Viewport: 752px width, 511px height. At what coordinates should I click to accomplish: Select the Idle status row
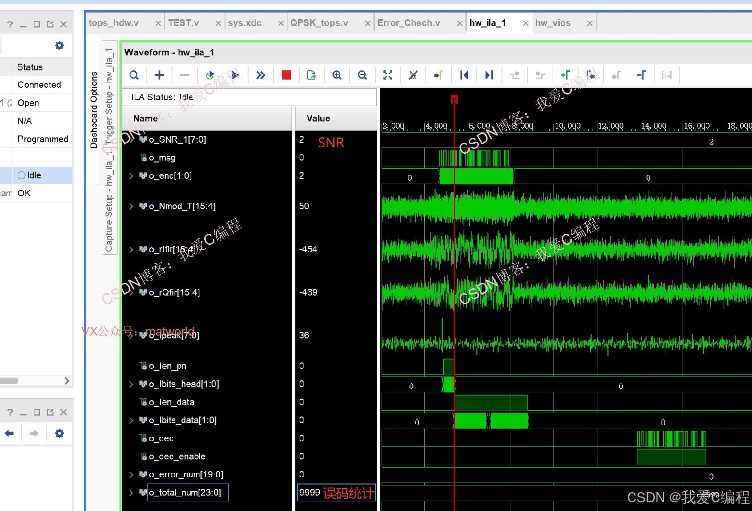tap(36, 175)
